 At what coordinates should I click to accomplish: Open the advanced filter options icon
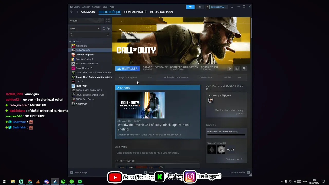pos(108,35)
